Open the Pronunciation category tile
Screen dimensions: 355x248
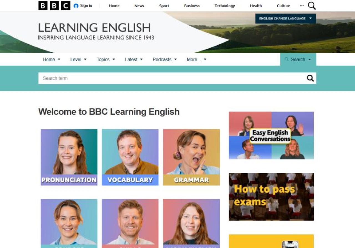coord(69,157)
